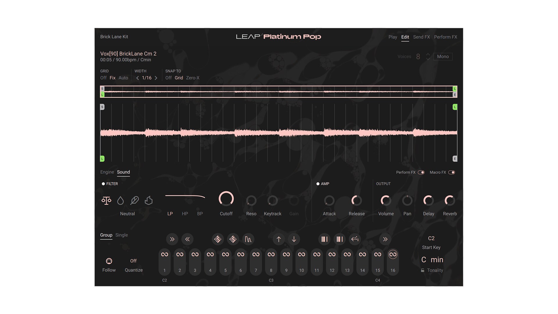Increase Voices count with up arrow
The image size is (558, 314).
pos(428,54)
